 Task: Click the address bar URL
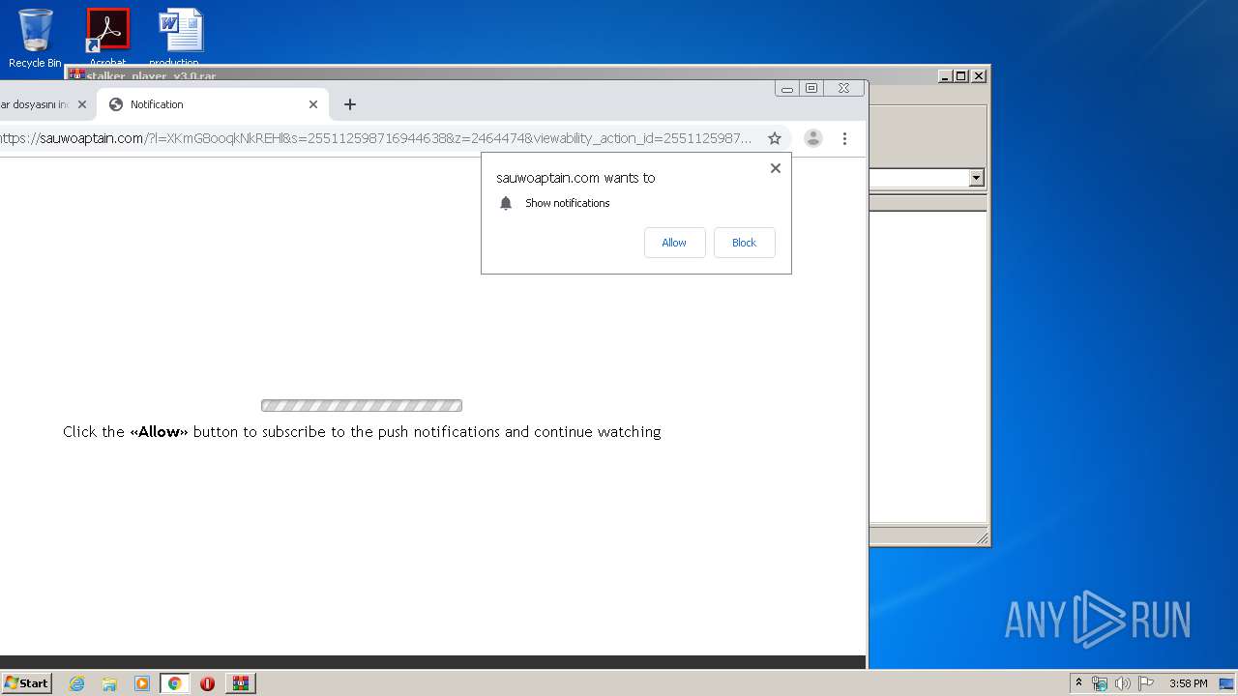coord(375,138)
